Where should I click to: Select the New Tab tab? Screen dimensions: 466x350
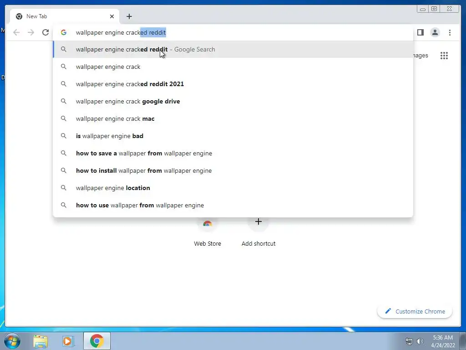tap(65, 16)
